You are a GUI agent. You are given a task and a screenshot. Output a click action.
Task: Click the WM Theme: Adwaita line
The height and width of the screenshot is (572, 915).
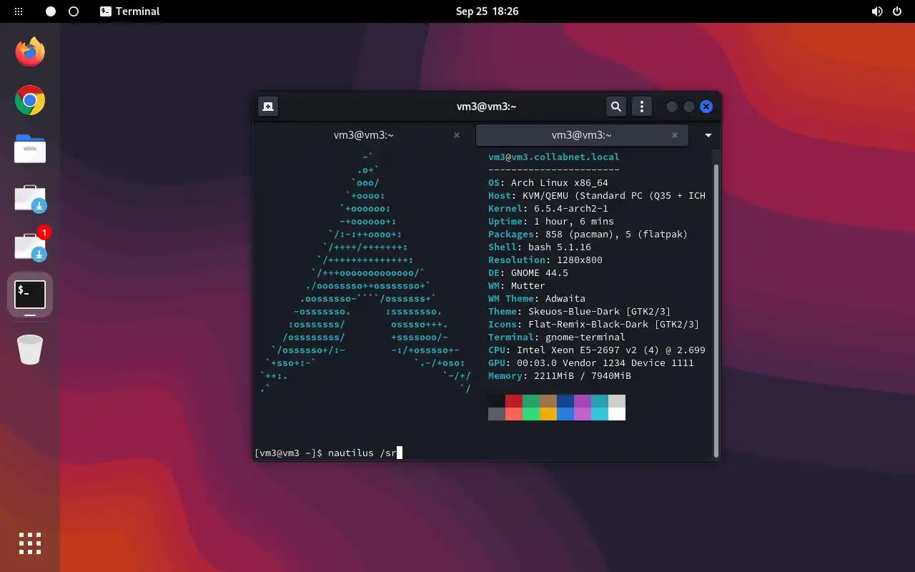(537, 299)
